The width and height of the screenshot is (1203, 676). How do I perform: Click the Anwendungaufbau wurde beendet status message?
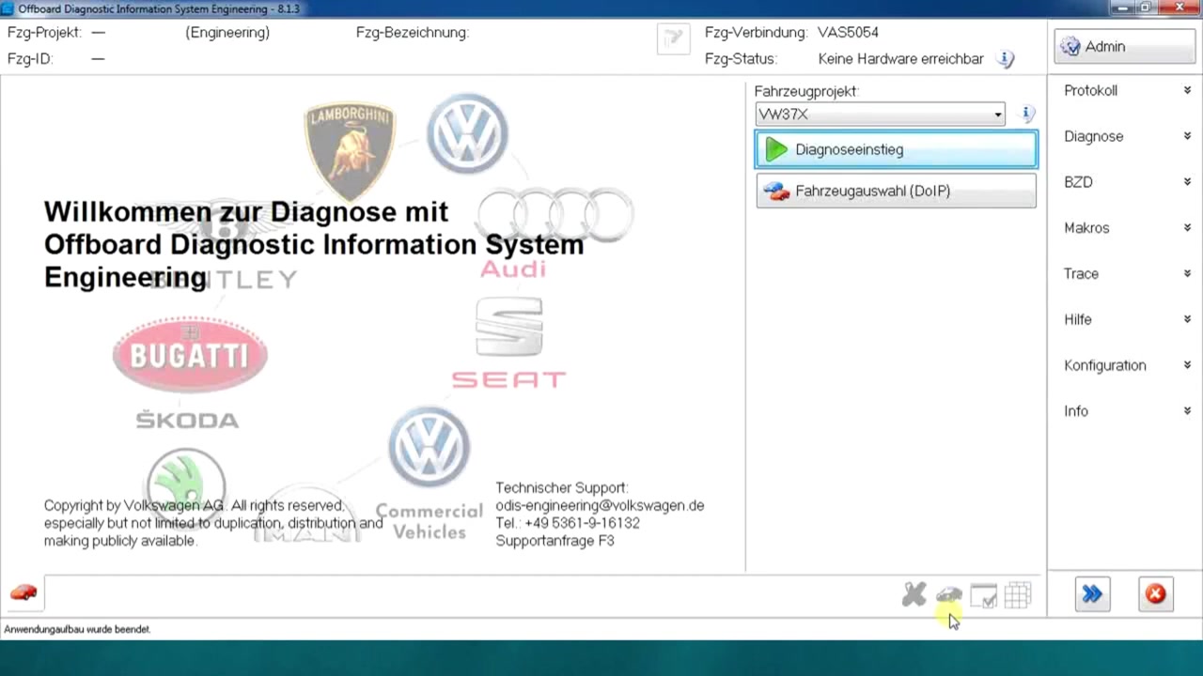pos(78,629)
